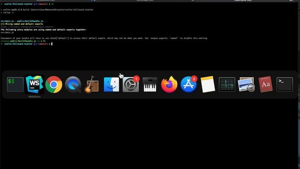Screen dimensions: 300x169
Task: Open the Dictionary app icon
Action: 266,84
